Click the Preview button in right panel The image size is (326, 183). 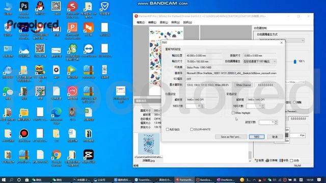[x=296, y=112]
